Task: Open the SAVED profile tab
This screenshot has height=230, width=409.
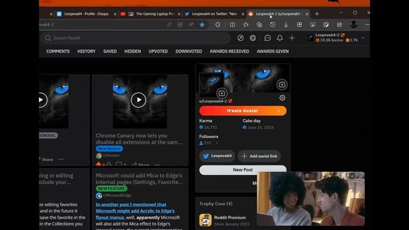Action: (x=110, y=51)
